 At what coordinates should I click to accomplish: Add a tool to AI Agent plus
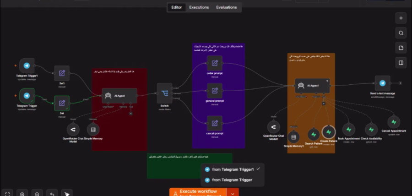coord(130,114)
